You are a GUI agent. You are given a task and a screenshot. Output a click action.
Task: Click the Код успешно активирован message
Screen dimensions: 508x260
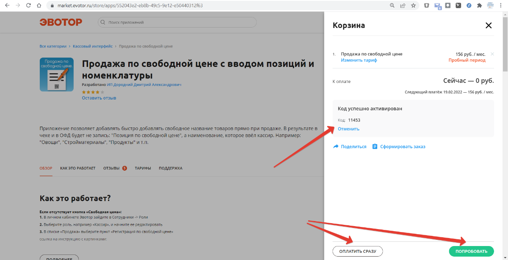[370, 108]
